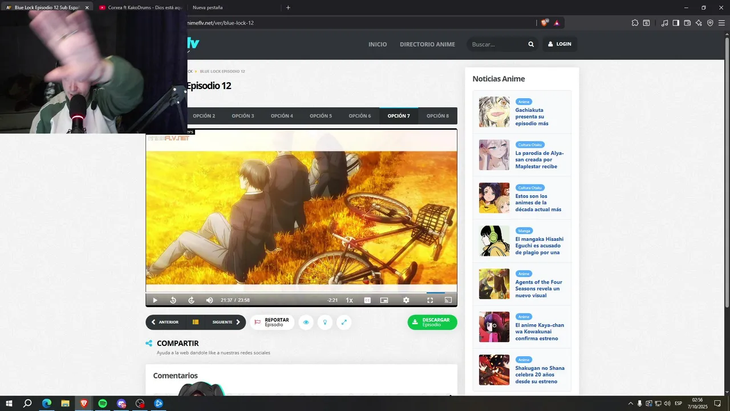Open tab search icon in toolbar
This screenshot has width=730, height=411.
[646, 23]
